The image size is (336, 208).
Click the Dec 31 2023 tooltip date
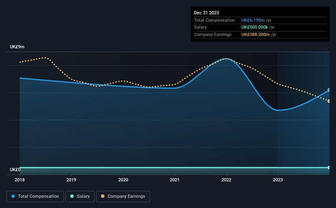(x=206, y=13)
